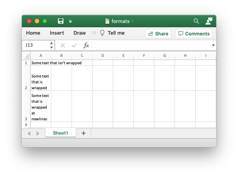Select column B header
238x176 pixels.
[61, 56]
